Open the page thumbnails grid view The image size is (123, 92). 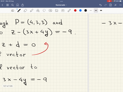(7, 5)
